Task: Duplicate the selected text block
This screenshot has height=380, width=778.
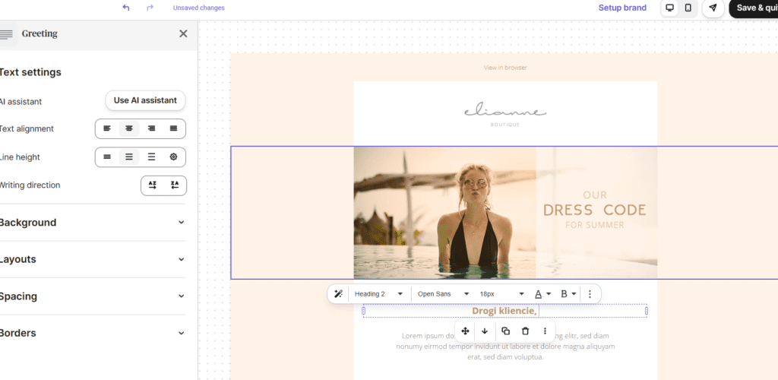Action: [505, 331]
